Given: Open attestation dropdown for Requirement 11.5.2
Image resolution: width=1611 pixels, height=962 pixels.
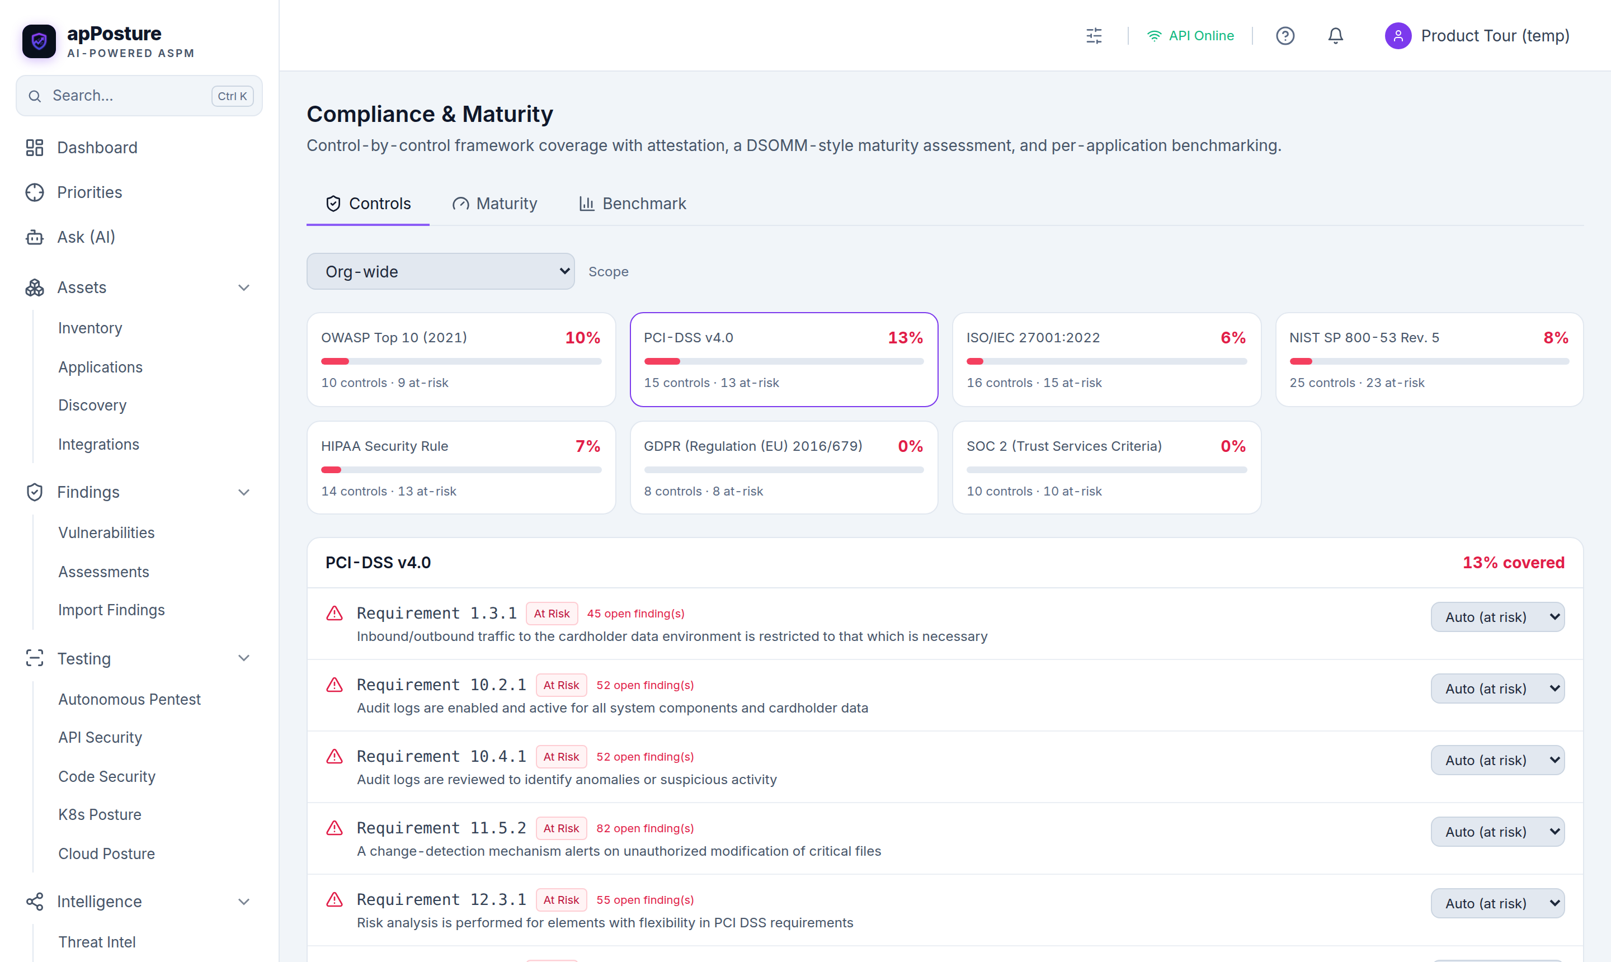Looking at the screenshot, I should 1497,832.
